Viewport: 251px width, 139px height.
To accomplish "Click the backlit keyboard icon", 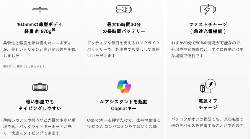I will 40,87.
